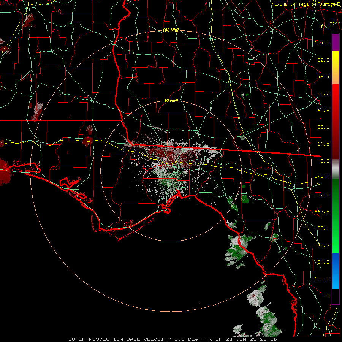Click the purple segment of velocity color bar

[336, 42]
